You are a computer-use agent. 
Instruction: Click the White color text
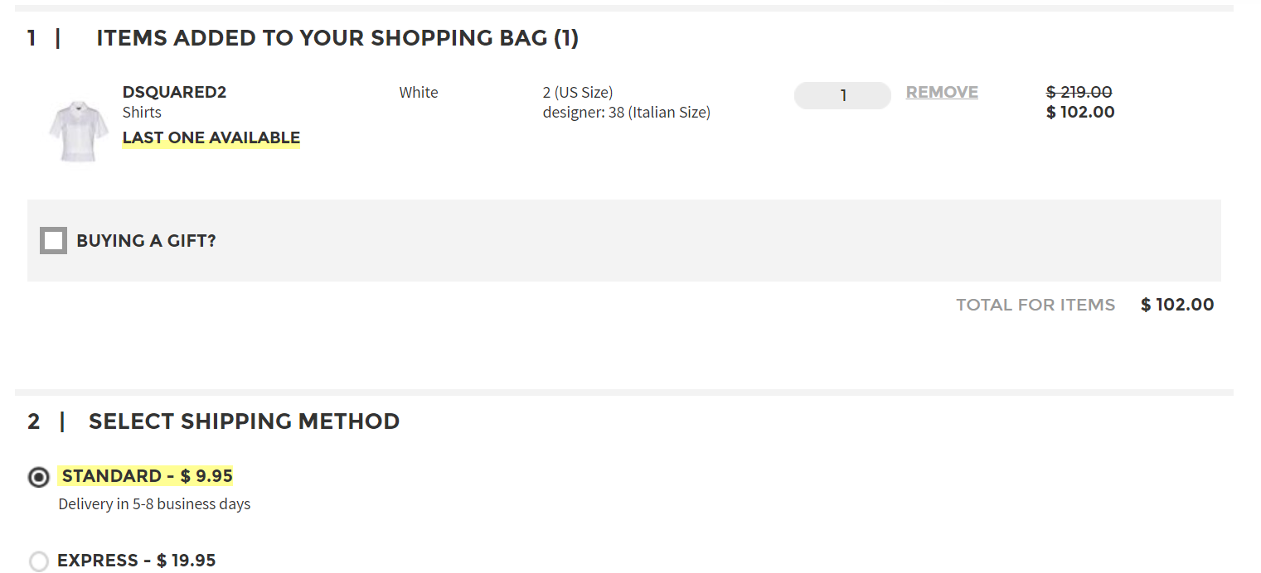[x=419, y=92]
